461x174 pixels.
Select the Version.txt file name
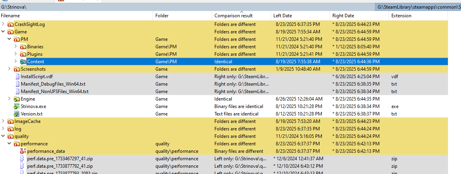[x=32, y=114]
